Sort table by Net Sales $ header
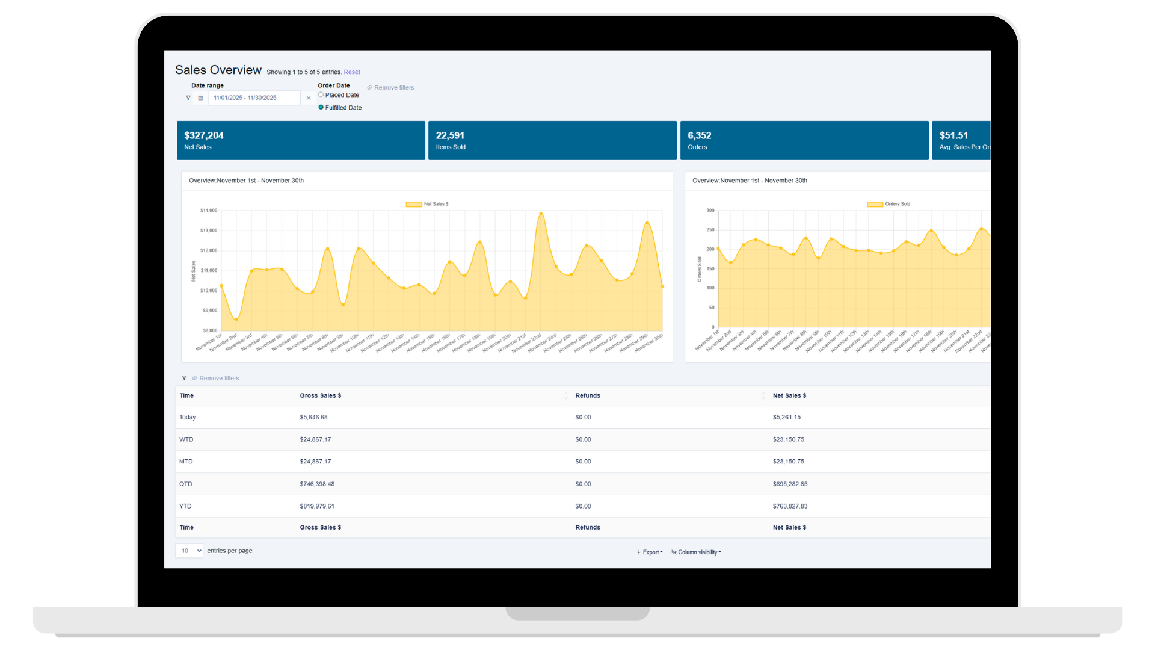The height and width of the screenshot is (650, 1155). 789,395
